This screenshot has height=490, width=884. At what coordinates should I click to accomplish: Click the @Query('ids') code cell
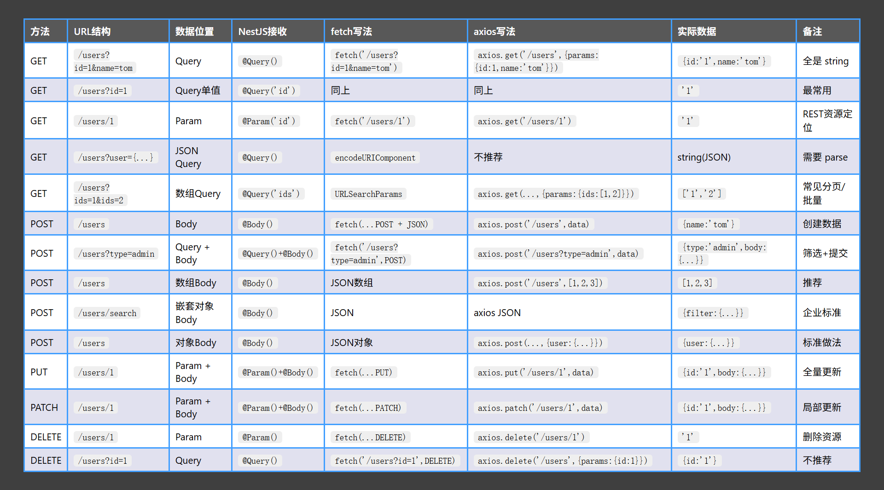(x=278, y=194)
